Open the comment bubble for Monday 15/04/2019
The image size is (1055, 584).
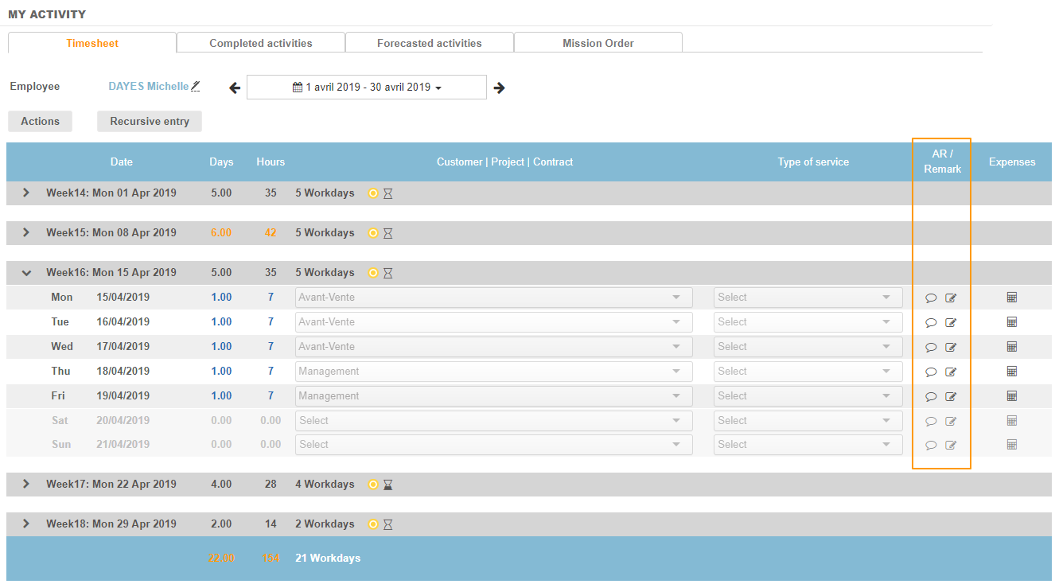(x=931, y=298)
